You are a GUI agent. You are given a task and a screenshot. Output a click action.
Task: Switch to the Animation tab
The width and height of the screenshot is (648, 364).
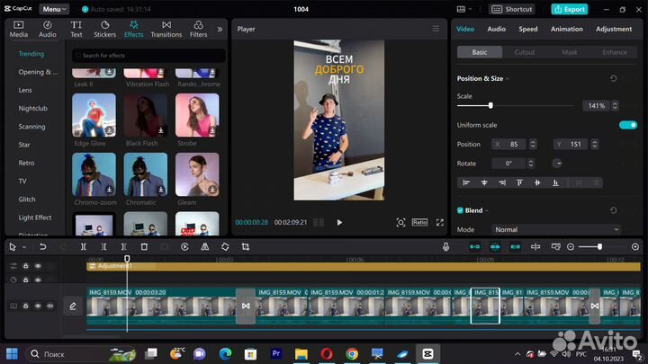click(567, 29)
